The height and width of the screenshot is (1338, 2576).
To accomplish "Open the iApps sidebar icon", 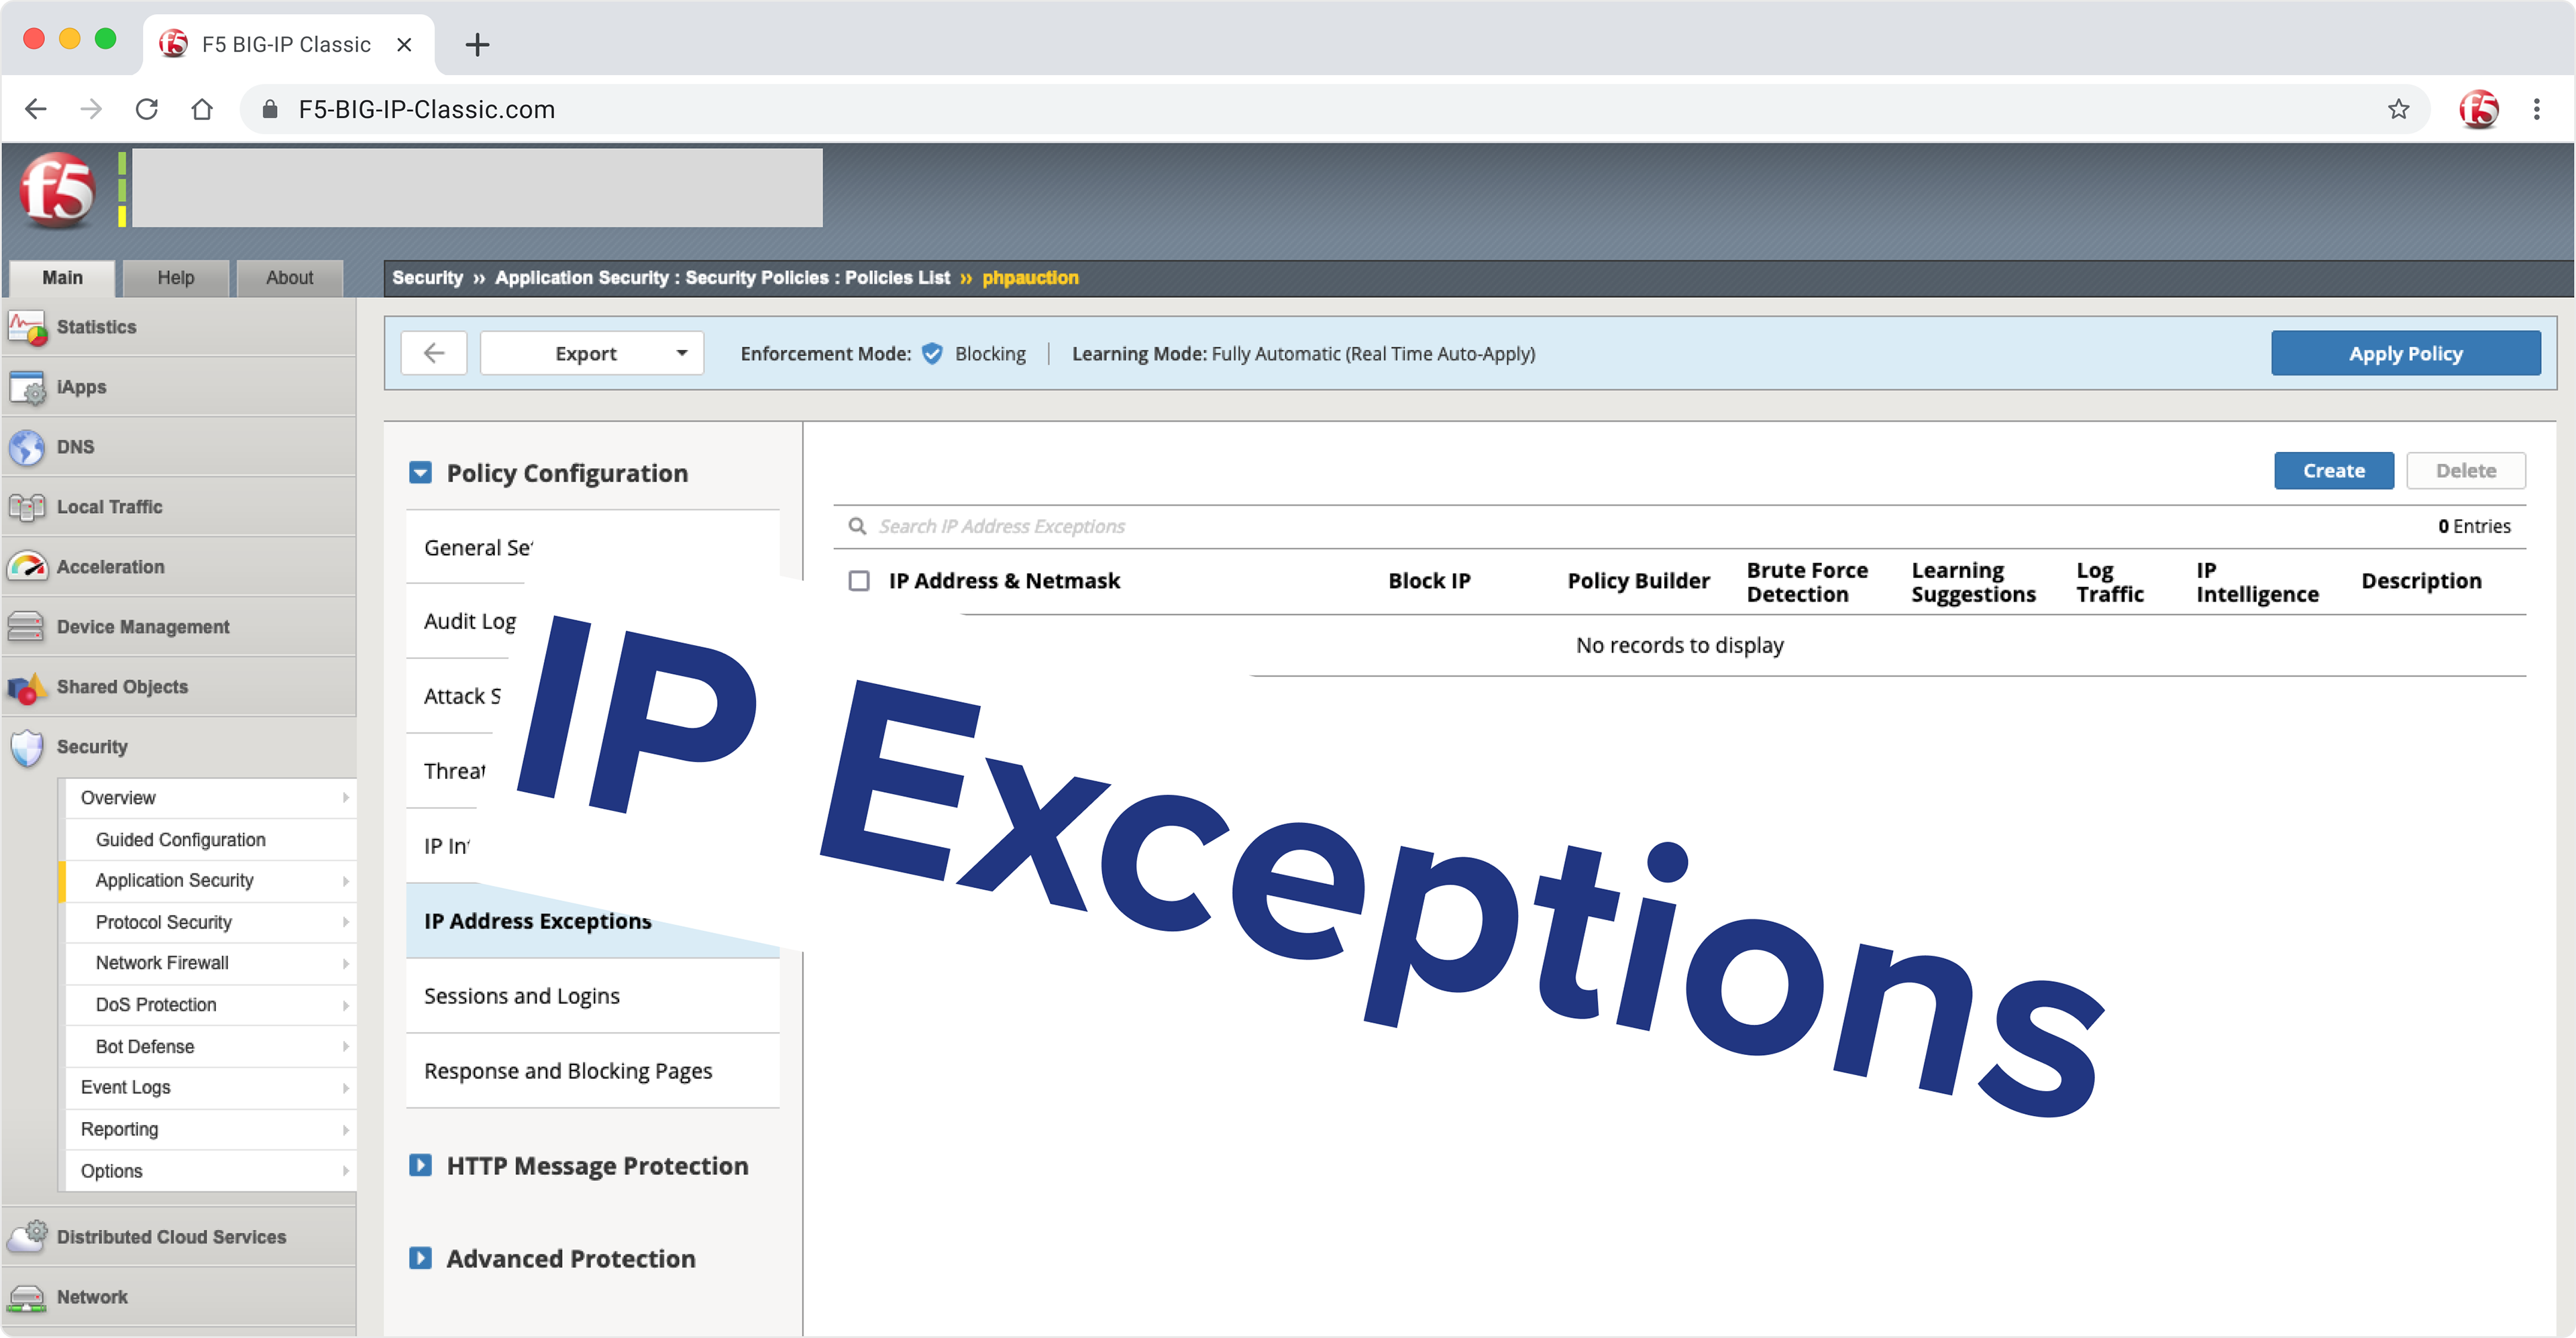I will point(27,387).
